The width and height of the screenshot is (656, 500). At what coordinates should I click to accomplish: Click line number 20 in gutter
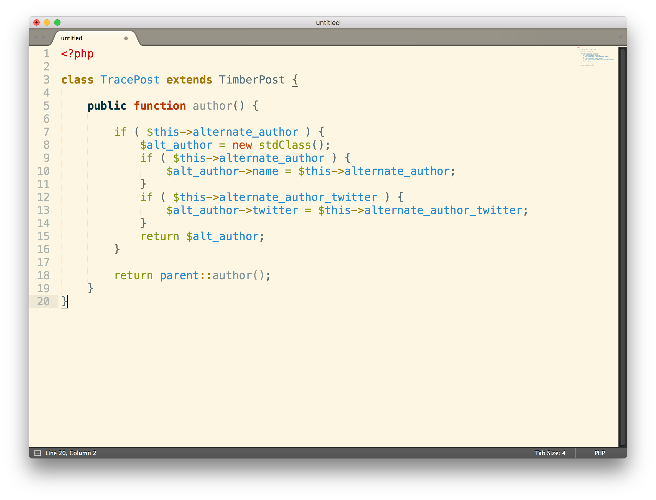[44, 302]
